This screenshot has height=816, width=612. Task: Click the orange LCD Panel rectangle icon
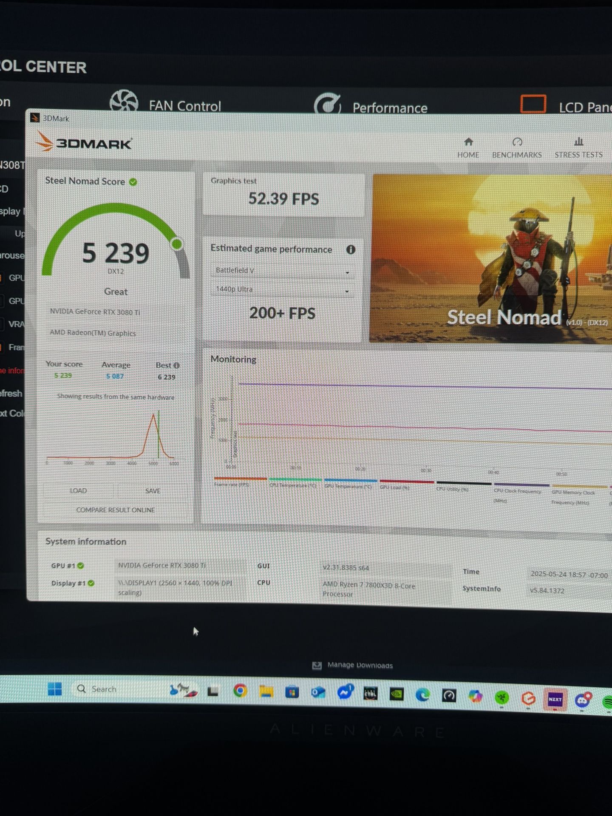[533, 104]
